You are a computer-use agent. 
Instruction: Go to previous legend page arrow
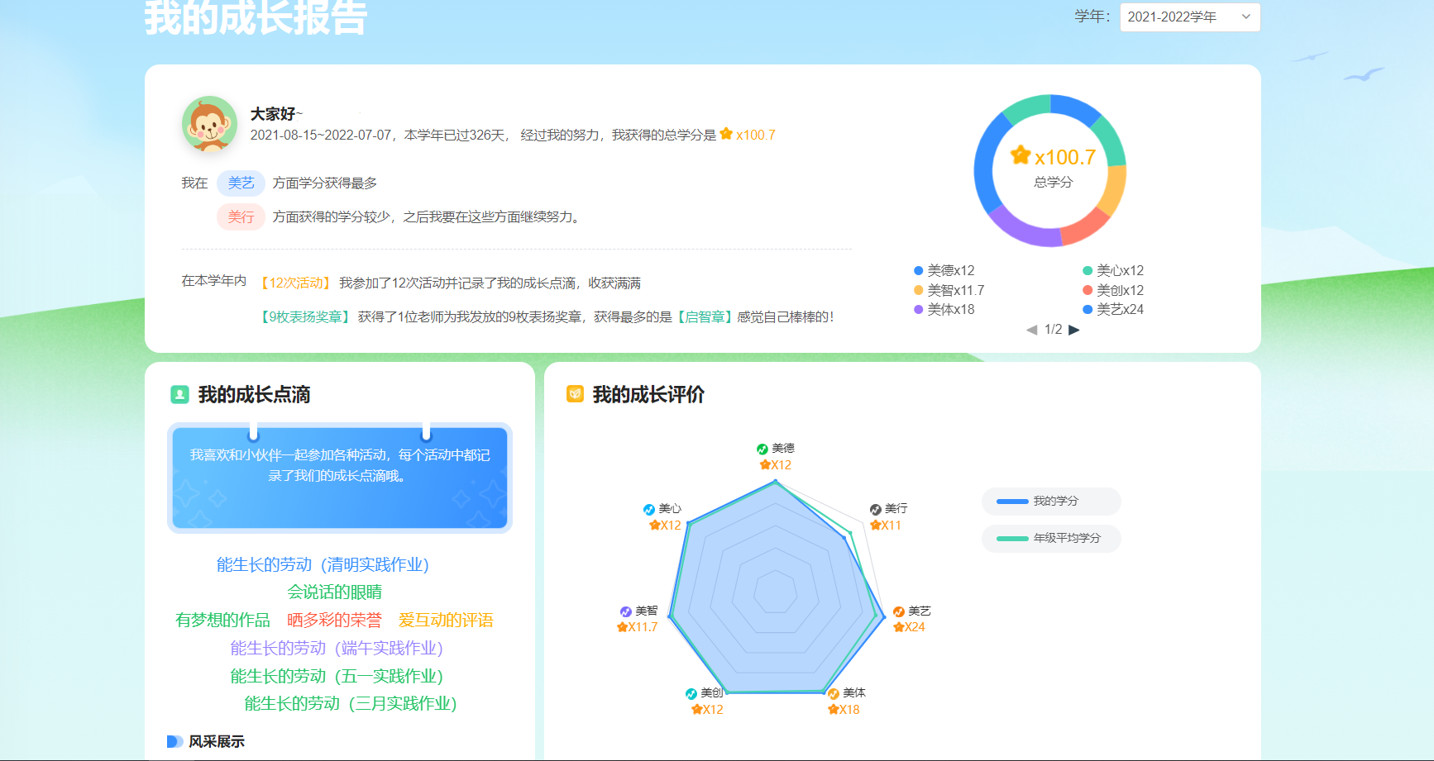tap(1031, 330)
